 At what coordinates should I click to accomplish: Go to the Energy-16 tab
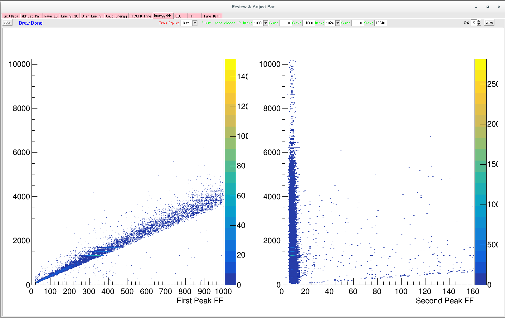(x=70, y=16)
